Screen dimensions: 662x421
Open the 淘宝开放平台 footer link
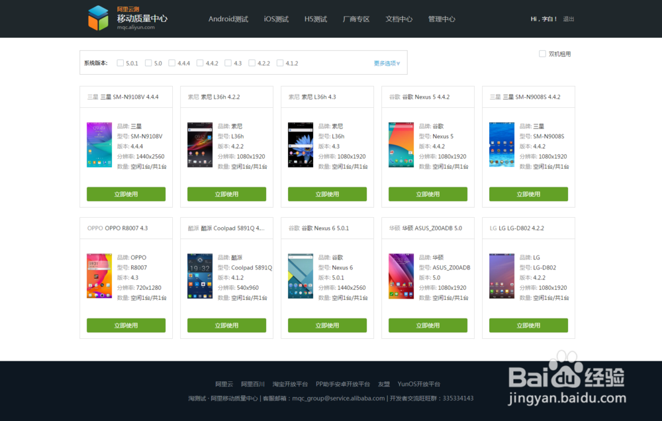(x=290, y=384)
